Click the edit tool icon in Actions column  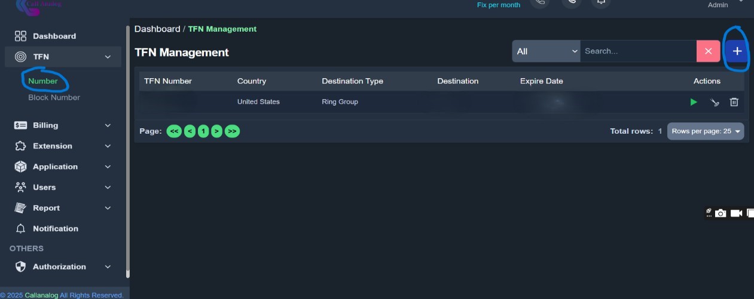point(714,102)
